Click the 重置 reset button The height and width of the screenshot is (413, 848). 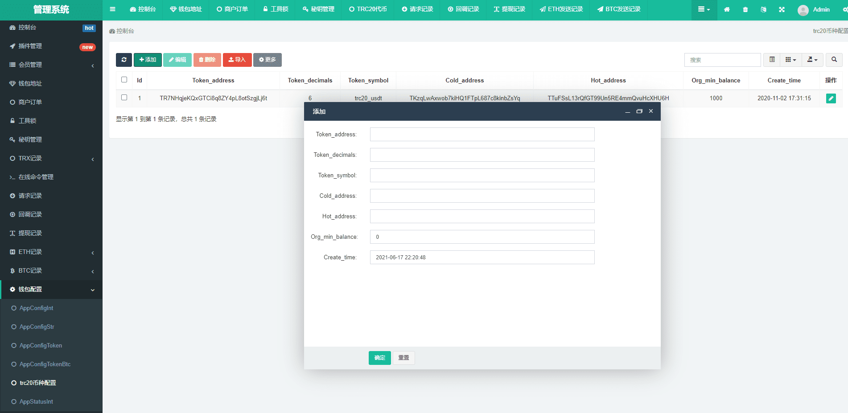click(403, 358)
